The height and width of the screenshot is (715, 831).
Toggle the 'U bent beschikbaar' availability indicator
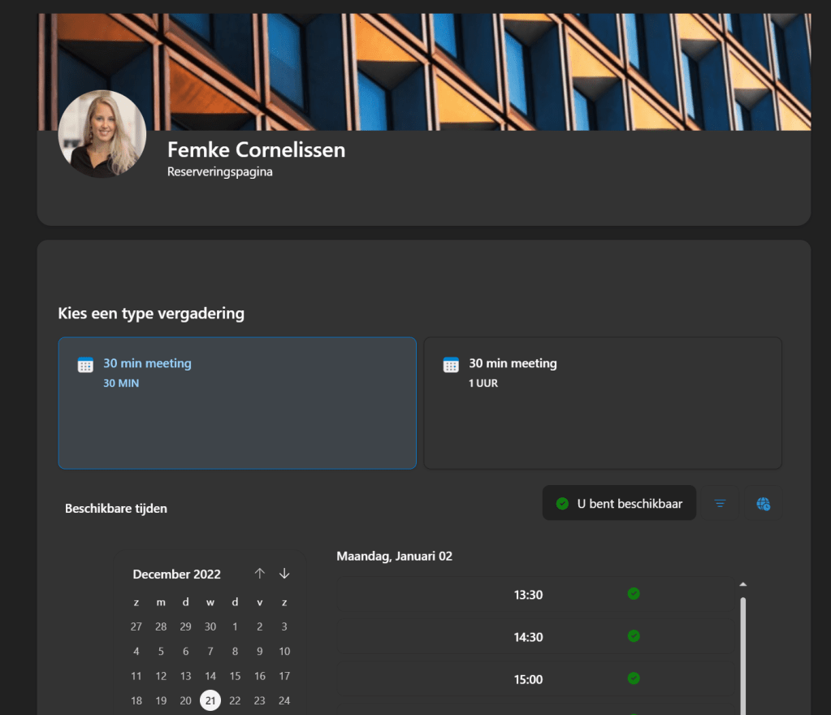(x=619, y=504)
